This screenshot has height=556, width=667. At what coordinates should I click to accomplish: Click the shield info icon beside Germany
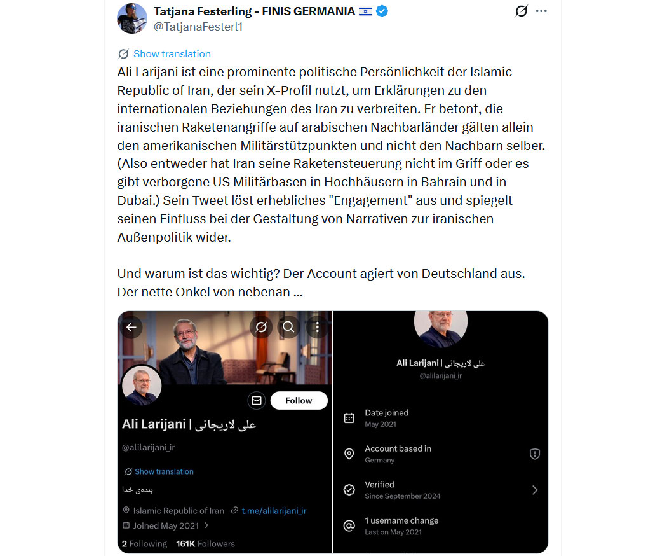(x=535, y=454)
